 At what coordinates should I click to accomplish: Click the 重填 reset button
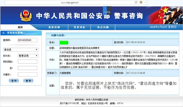click(x=28, y=81)
